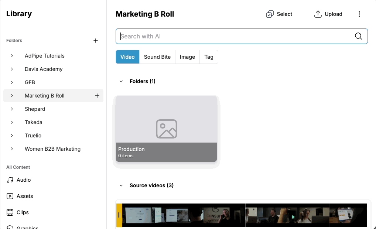The image size is (376, 229).
Task: Click the magnifying glass search icon
Action: tap(358, 36)
